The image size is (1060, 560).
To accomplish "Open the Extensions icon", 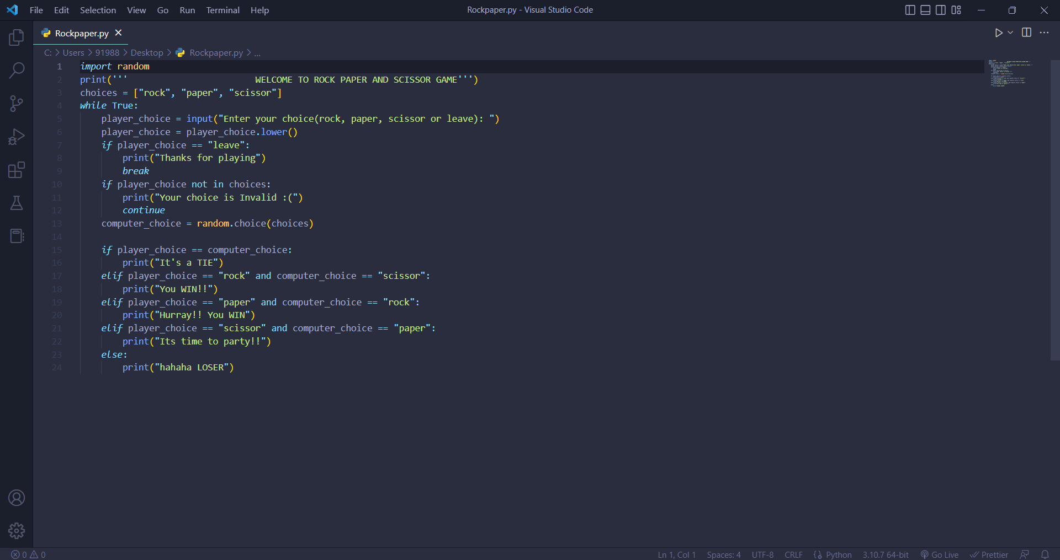I will [x=17, y=170].
